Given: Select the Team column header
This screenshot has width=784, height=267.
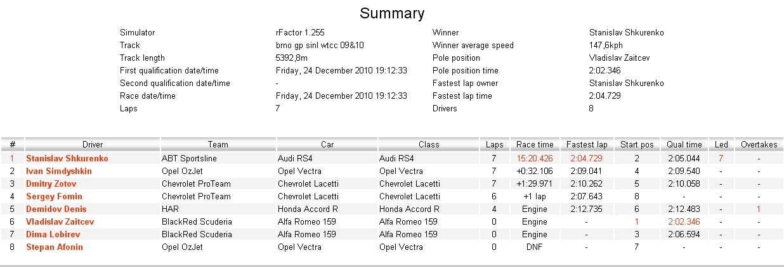Looking at the screenshot, I should 218,145.
